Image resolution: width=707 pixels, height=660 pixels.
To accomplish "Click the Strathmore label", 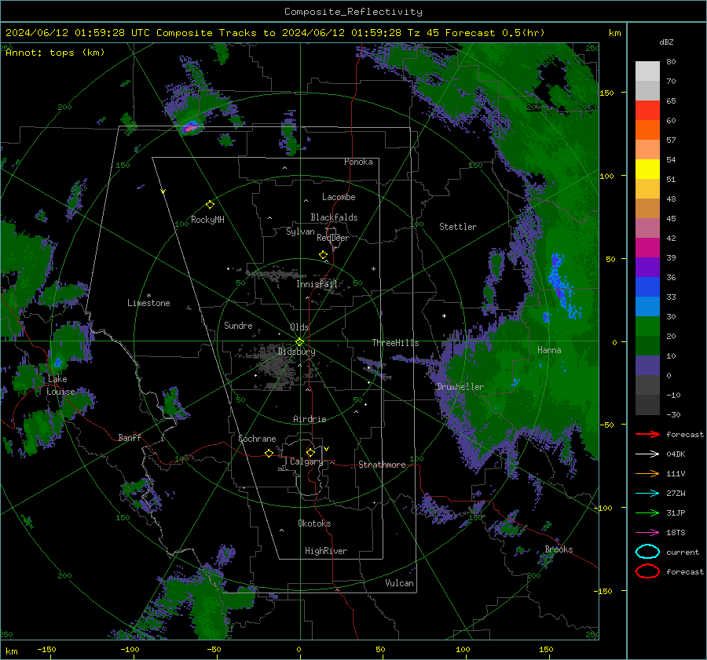I will point(382,465).
